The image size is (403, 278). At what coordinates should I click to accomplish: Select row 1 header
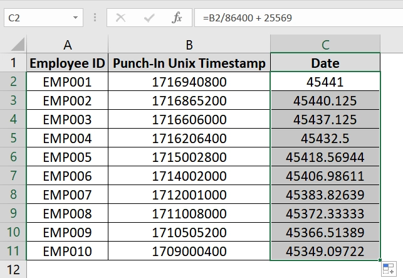[13, 63]
